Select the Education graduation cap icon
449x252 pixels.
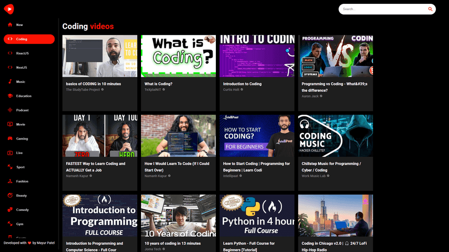tap(10, 96)
